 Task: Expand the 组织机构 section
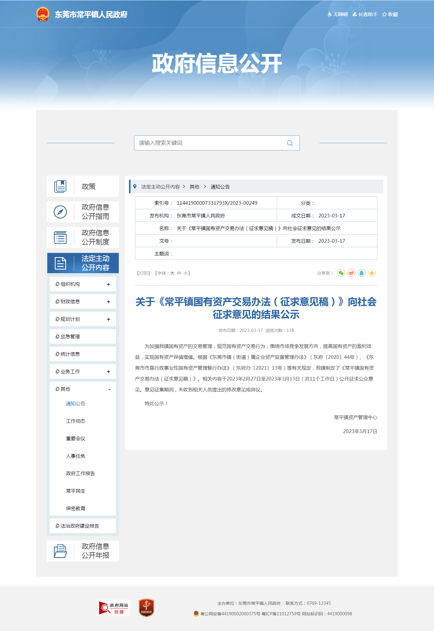pos(108,284)
